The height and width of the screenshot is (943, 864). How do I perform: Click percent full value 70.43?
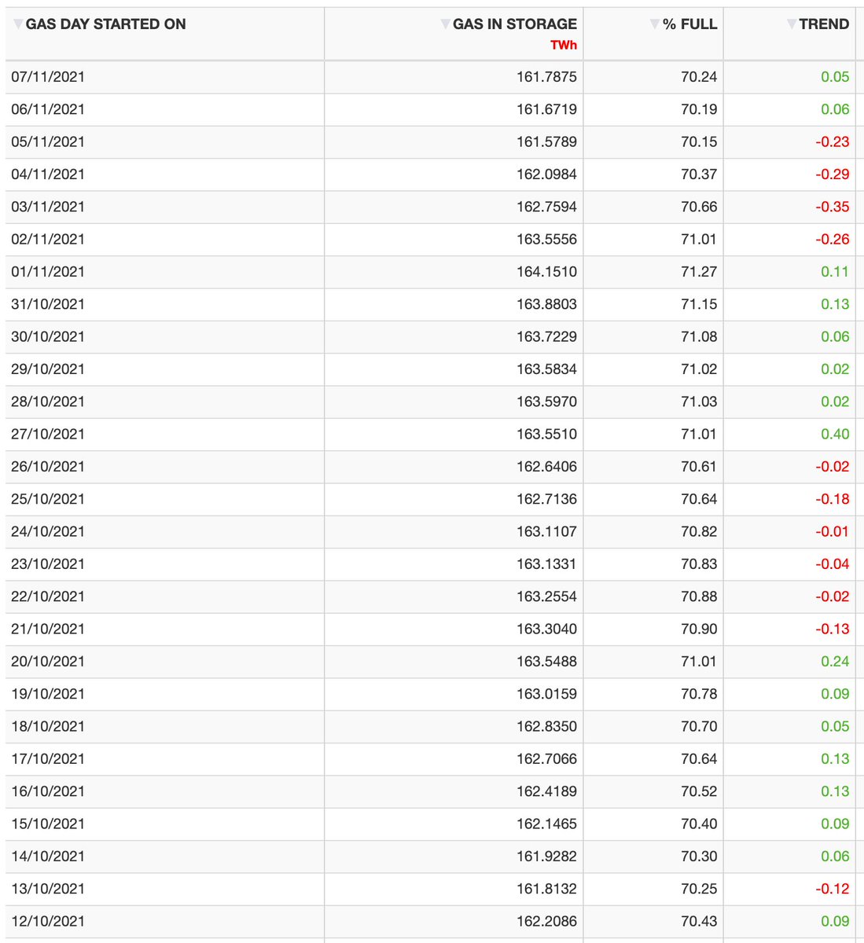(x=699, y=921)
